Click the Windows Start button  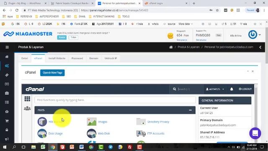5,147
